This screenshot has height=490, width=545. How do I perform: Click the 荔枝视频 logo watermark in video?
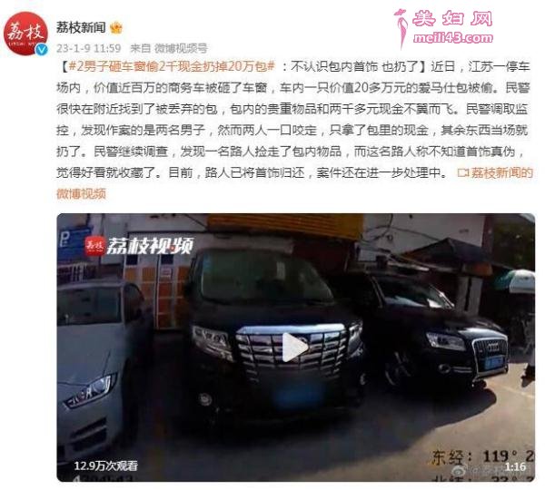[139, 246]
